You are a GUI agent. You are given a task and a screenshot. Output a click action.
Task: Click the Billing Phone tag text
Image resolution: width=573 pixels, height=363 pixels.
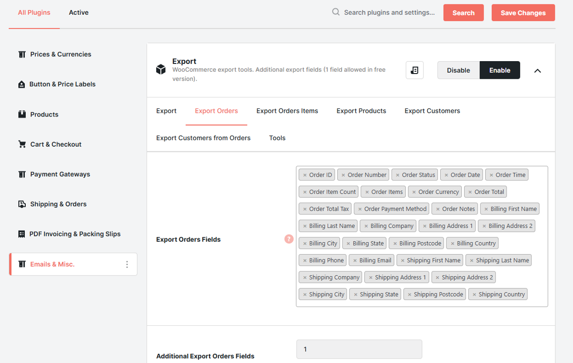(x=326, y=261)
